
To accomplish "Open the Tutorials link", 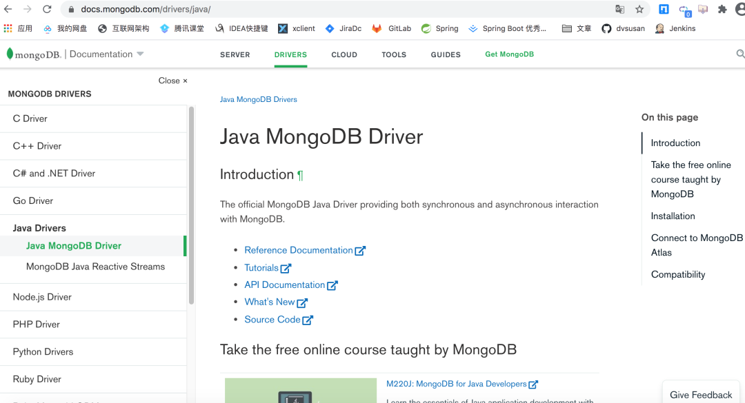I will pos(268,268).
